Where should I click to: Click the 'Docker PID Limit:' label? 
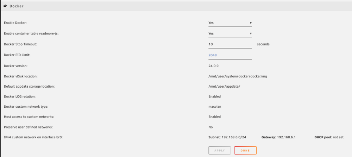click(x=17, y=55)
